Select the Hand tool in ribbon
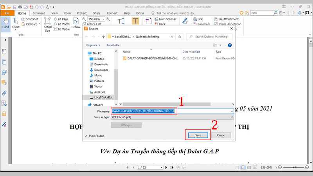This screenshot has height=176, width=313. click(5, 23)
